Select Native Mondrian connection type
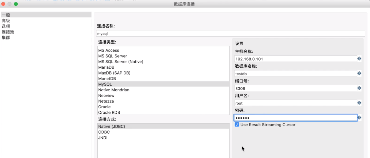This screenshot has height=158, width=370. (163, 90)
